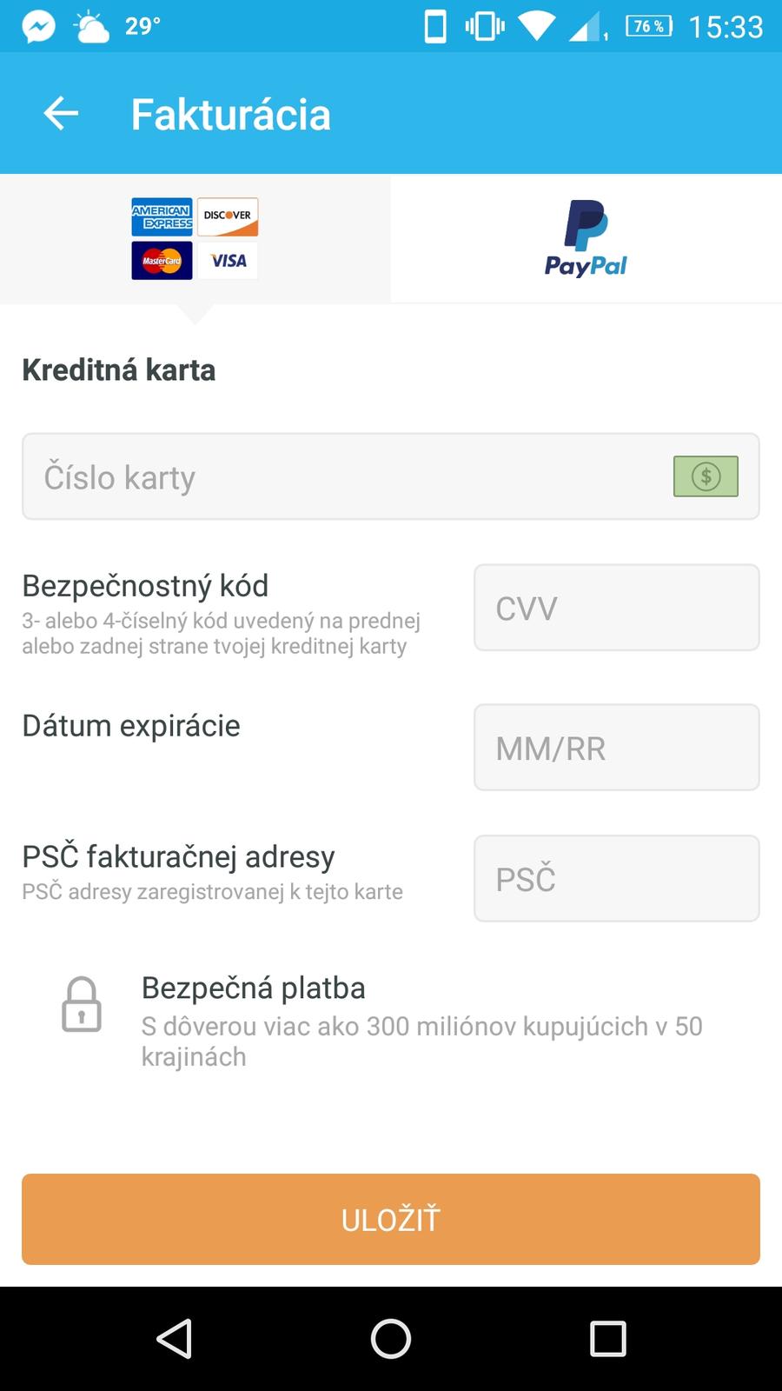The image size is (782, 1391).
Task: Tap the padlock secure payment icon
Action: (x=82, y=1005)
